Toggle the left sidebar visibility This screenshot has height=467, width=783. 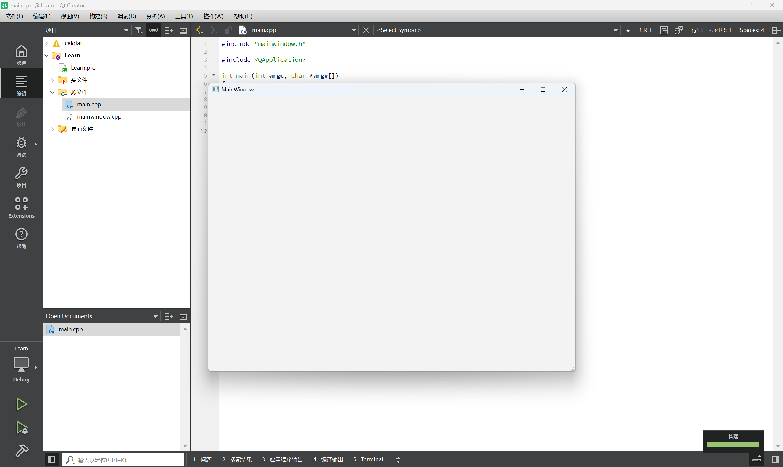(52, 459)
